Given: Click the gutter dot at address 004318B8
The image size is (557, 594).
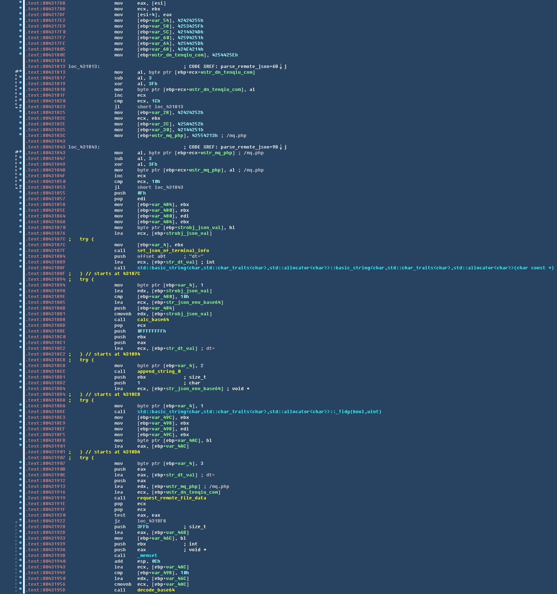Looking at the screenshot, I should (x=21, y=320).
